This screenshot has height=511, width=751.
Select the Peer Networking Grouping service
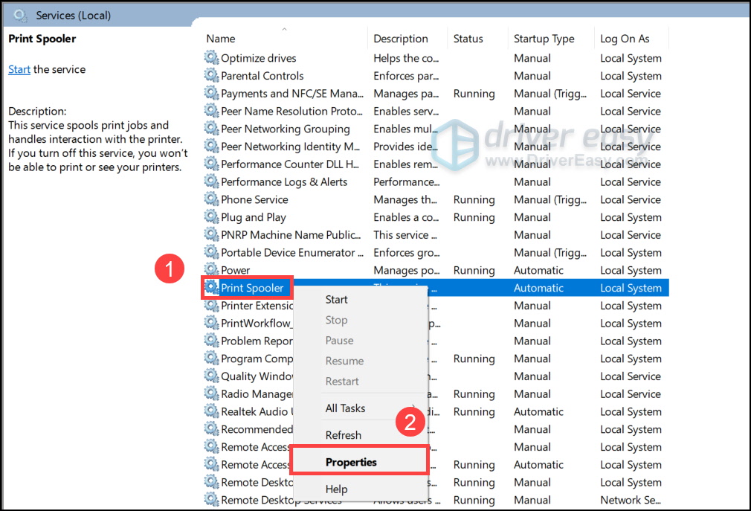tap(285, 129)
